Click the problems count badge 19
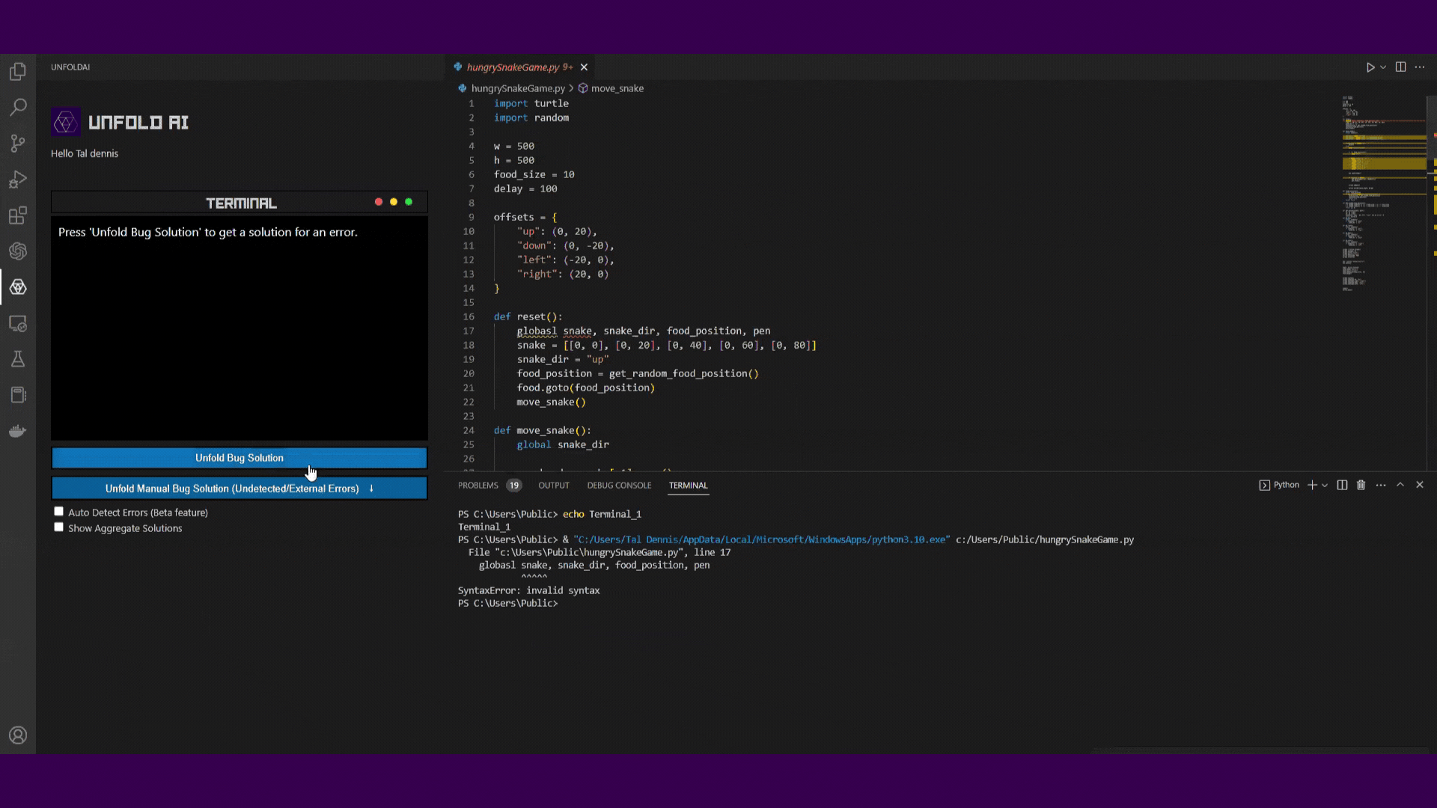1437x808 pixels. pyautogui.click(x=513, y=486)
